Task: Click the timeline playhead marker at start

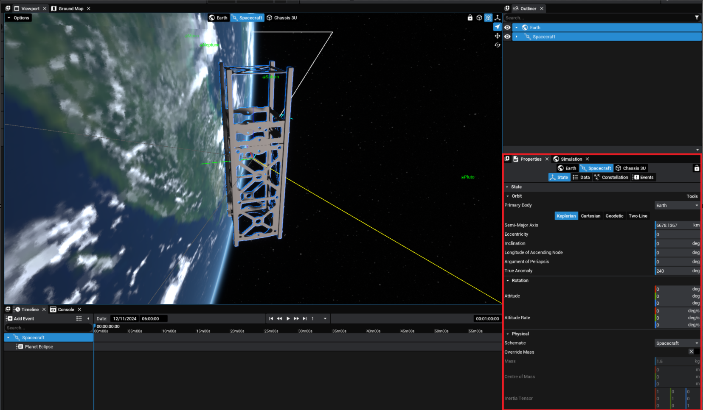Action: (x=94, y=326)
